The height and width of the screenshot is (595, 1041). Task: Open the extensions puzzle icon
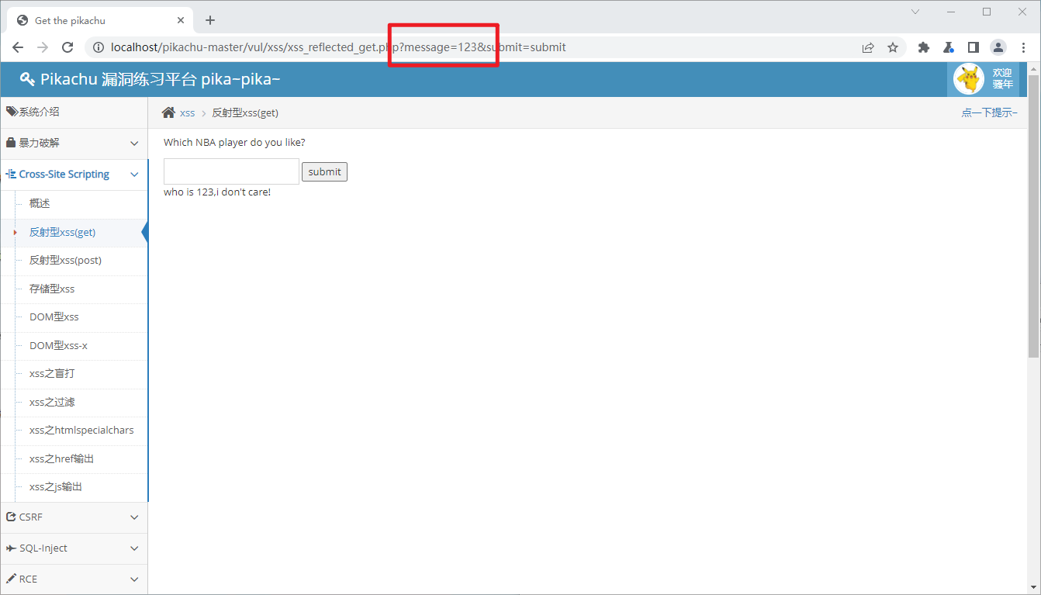pyautogui.click(x=923, y=47)
